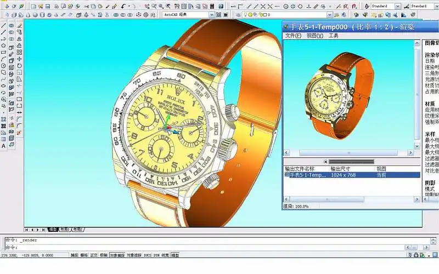Select the Cylinder solid tool
The height and width of the screenshot is (274, 439).
coord(42,15)
